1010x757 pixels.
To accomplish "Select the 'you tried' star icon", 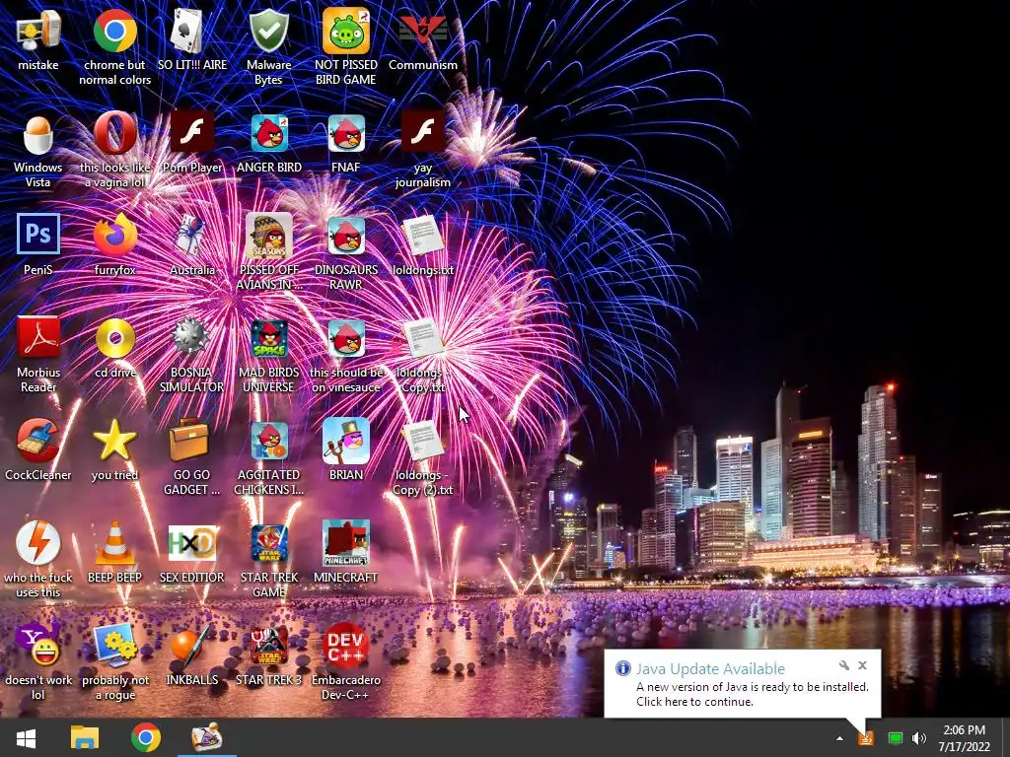I will coord(114,441).
